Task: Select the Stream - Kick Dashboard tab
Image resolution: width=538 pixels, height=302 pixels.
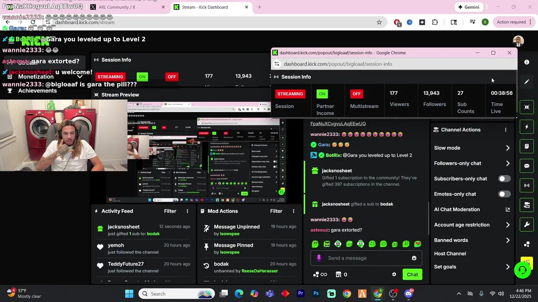Action: 212,7
